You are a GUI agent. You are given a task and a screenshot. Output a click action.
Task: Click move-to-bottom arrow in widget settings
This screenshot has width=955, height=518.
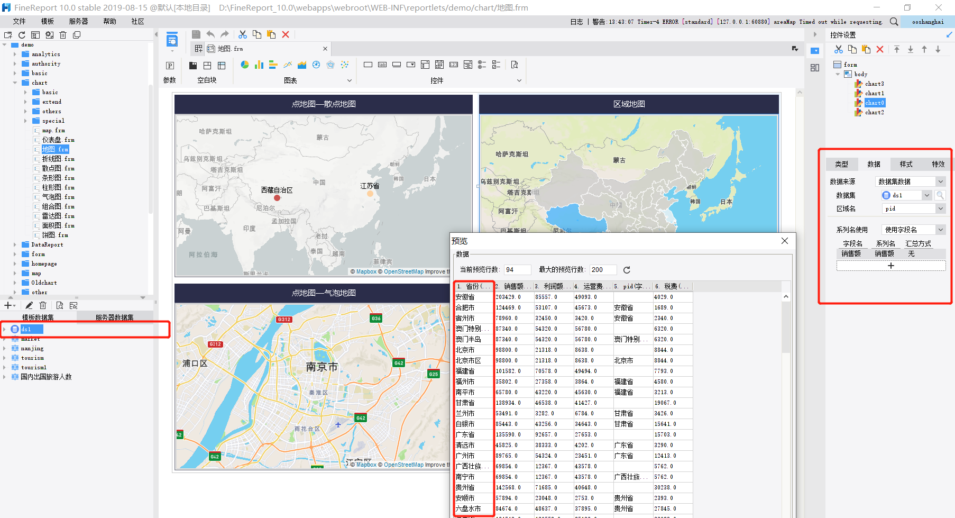pos(911,49)
